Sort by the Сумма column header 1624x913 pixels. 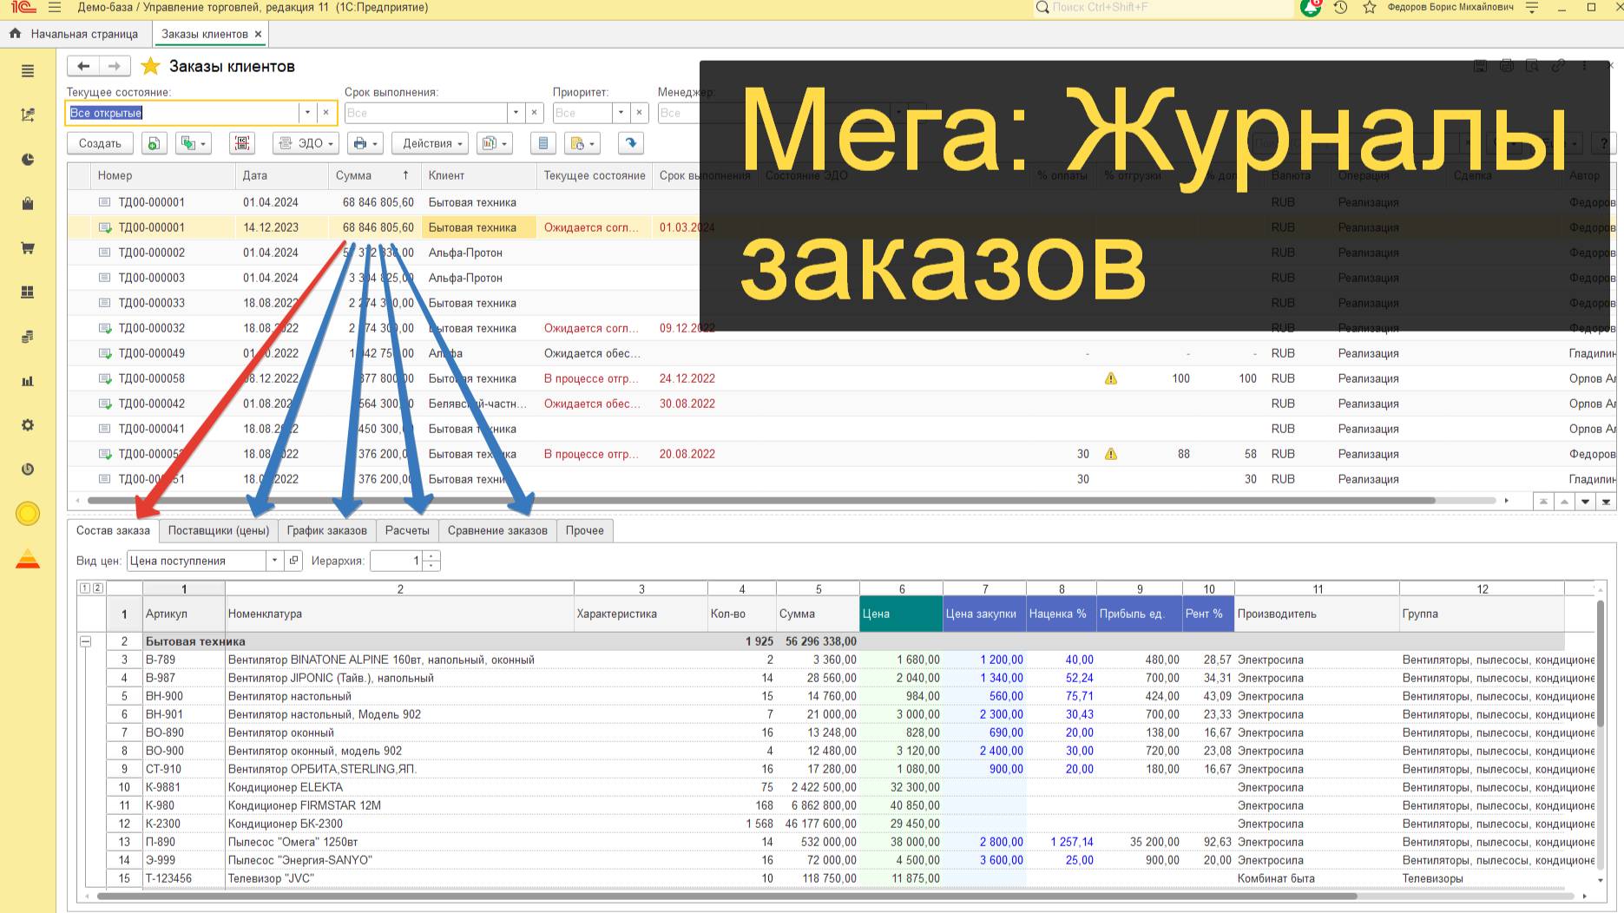(373, 175)
